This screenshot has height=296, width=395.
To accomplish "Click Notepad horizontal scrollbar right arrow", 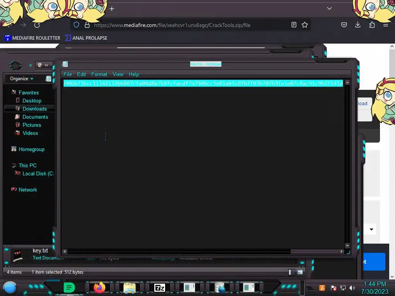I will (x=341, y=251).
